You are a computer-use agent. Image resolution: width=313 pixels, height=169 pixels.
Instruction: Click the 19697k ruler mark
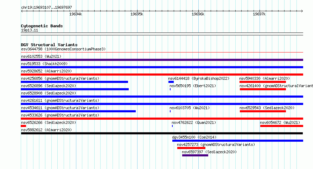coord(259,14)
